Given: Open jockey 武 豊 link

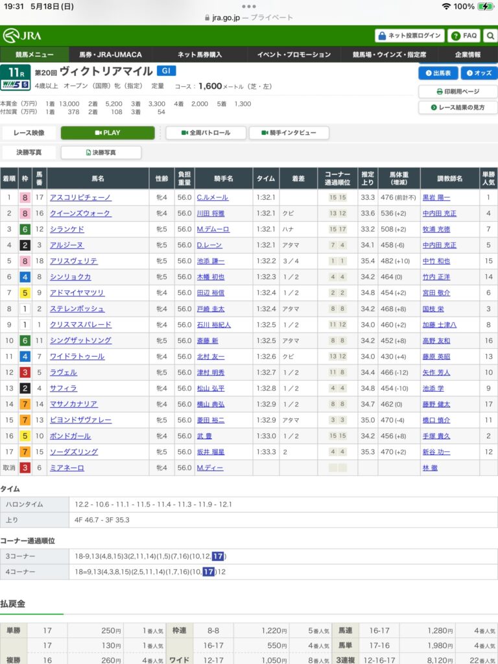Looking at the screenshot, I should [204, 436].
